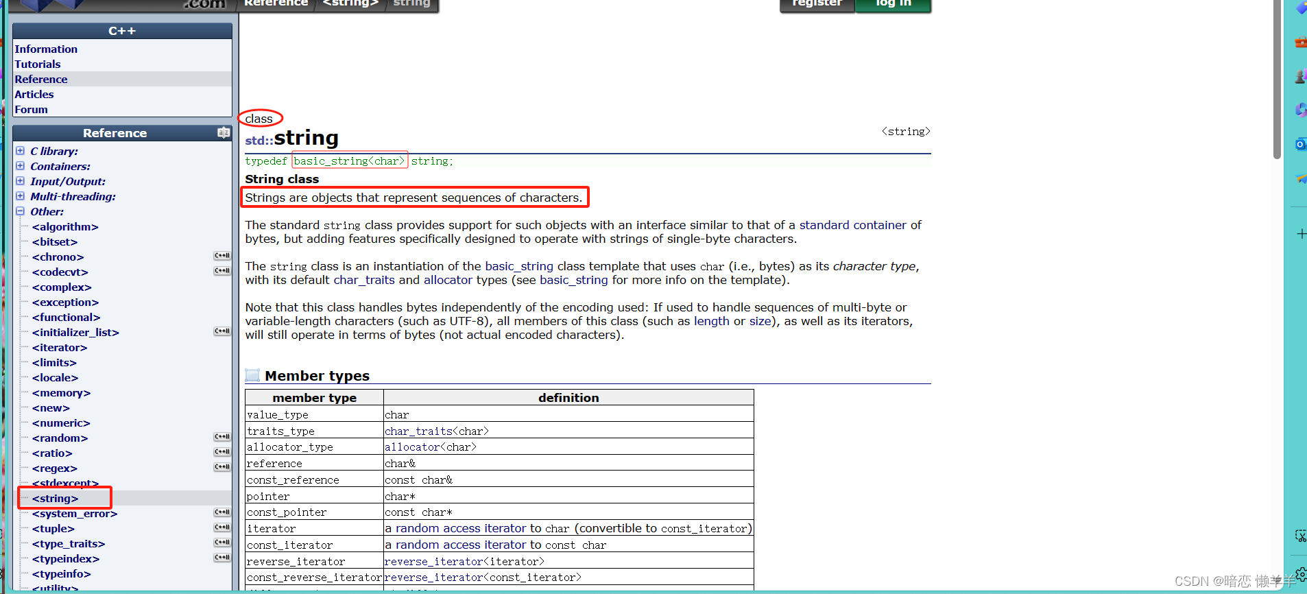The height and width of the screenshot is (594, 1307).
Task: Toggle alphabetical sorting in Reference panel
Action: coord(224,132)
